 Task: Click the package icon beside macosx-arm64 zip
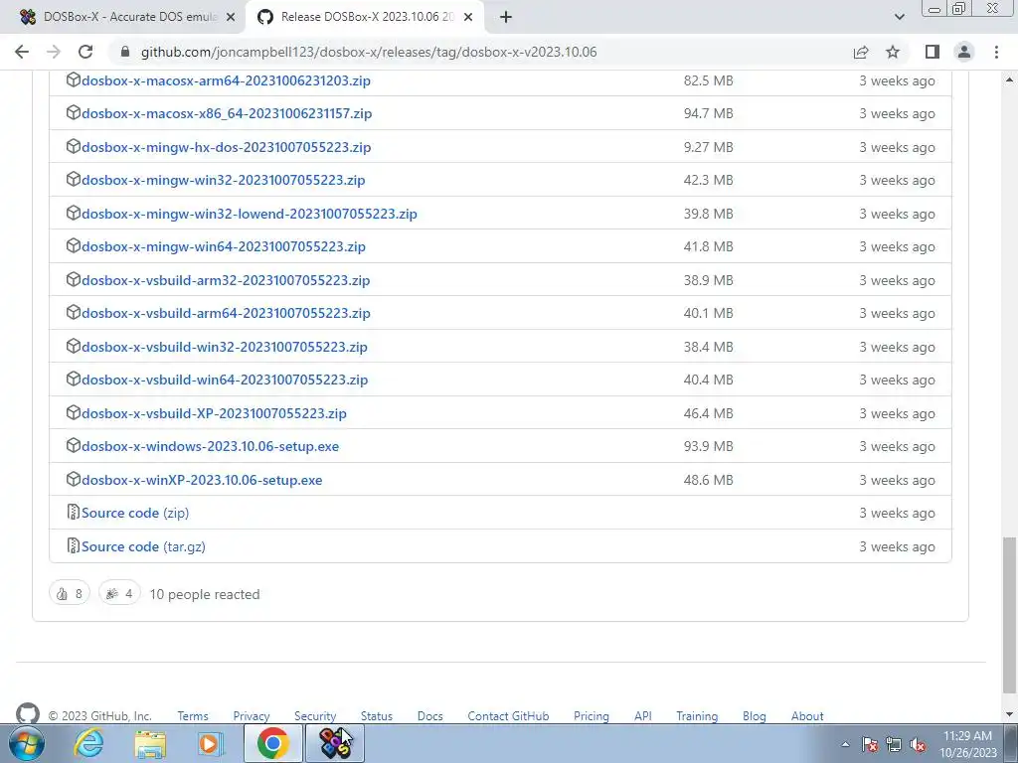(74, 79)
